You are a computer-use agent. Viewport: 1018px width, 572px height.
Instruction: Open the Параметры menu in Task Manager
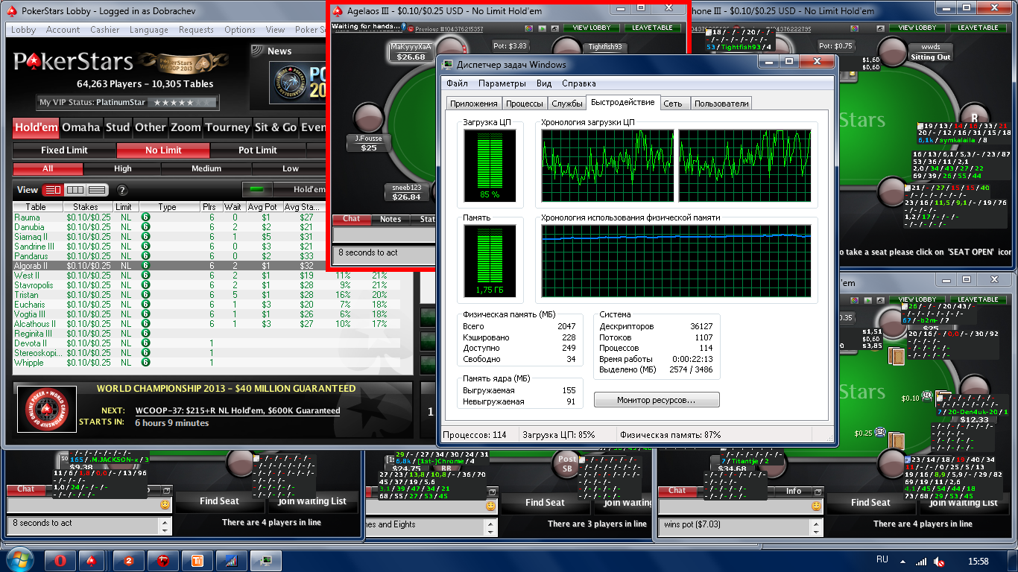(x=502, y=83)
